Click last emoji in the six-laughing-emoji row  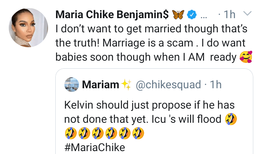(x=139, y=133)
